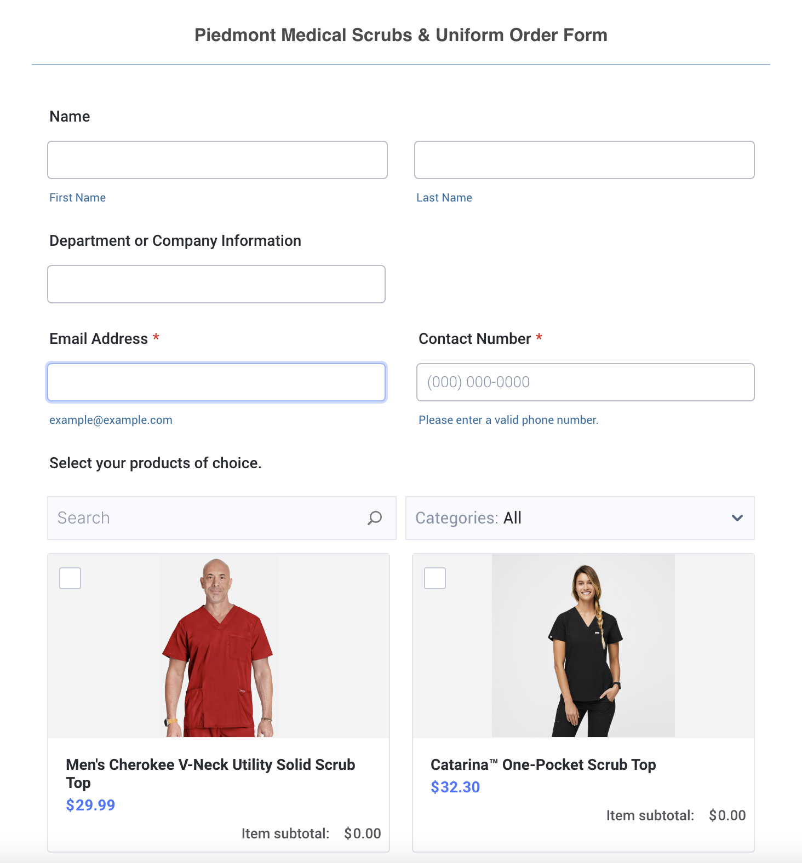Click the Men's Cherokee V-Neck product title
This screenshot has width=802, height=863.
pyautogui.click(x=210, y=773)
